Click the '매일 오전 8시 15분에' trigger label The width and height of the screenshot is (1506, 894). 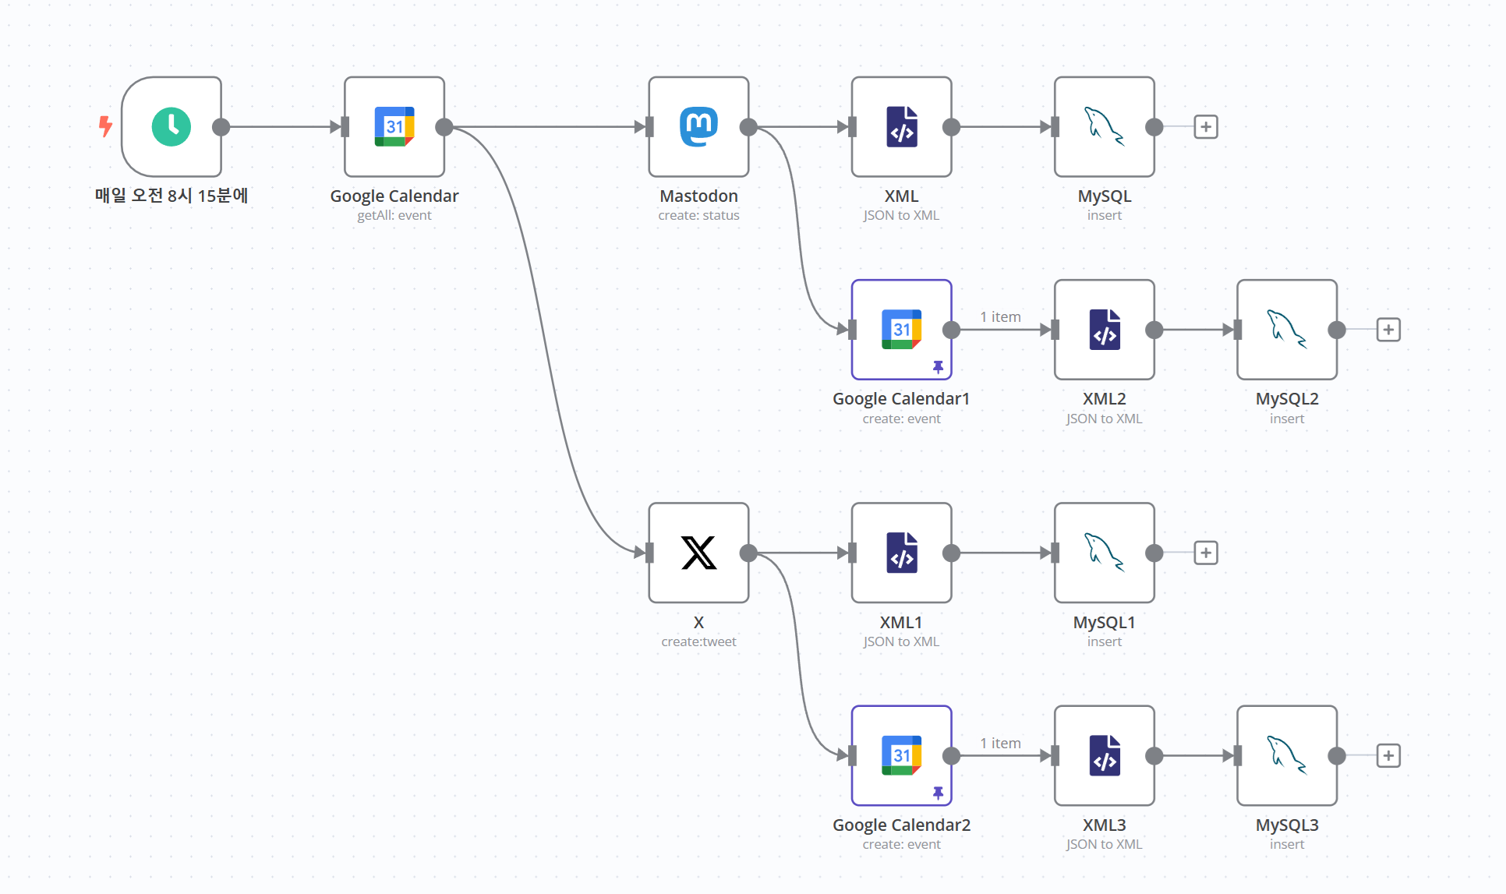[171, 195]
